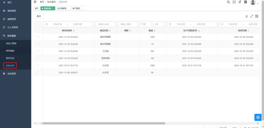Switch to the 供应商管理 tab

pyautogui.click(x=62, y=8)
